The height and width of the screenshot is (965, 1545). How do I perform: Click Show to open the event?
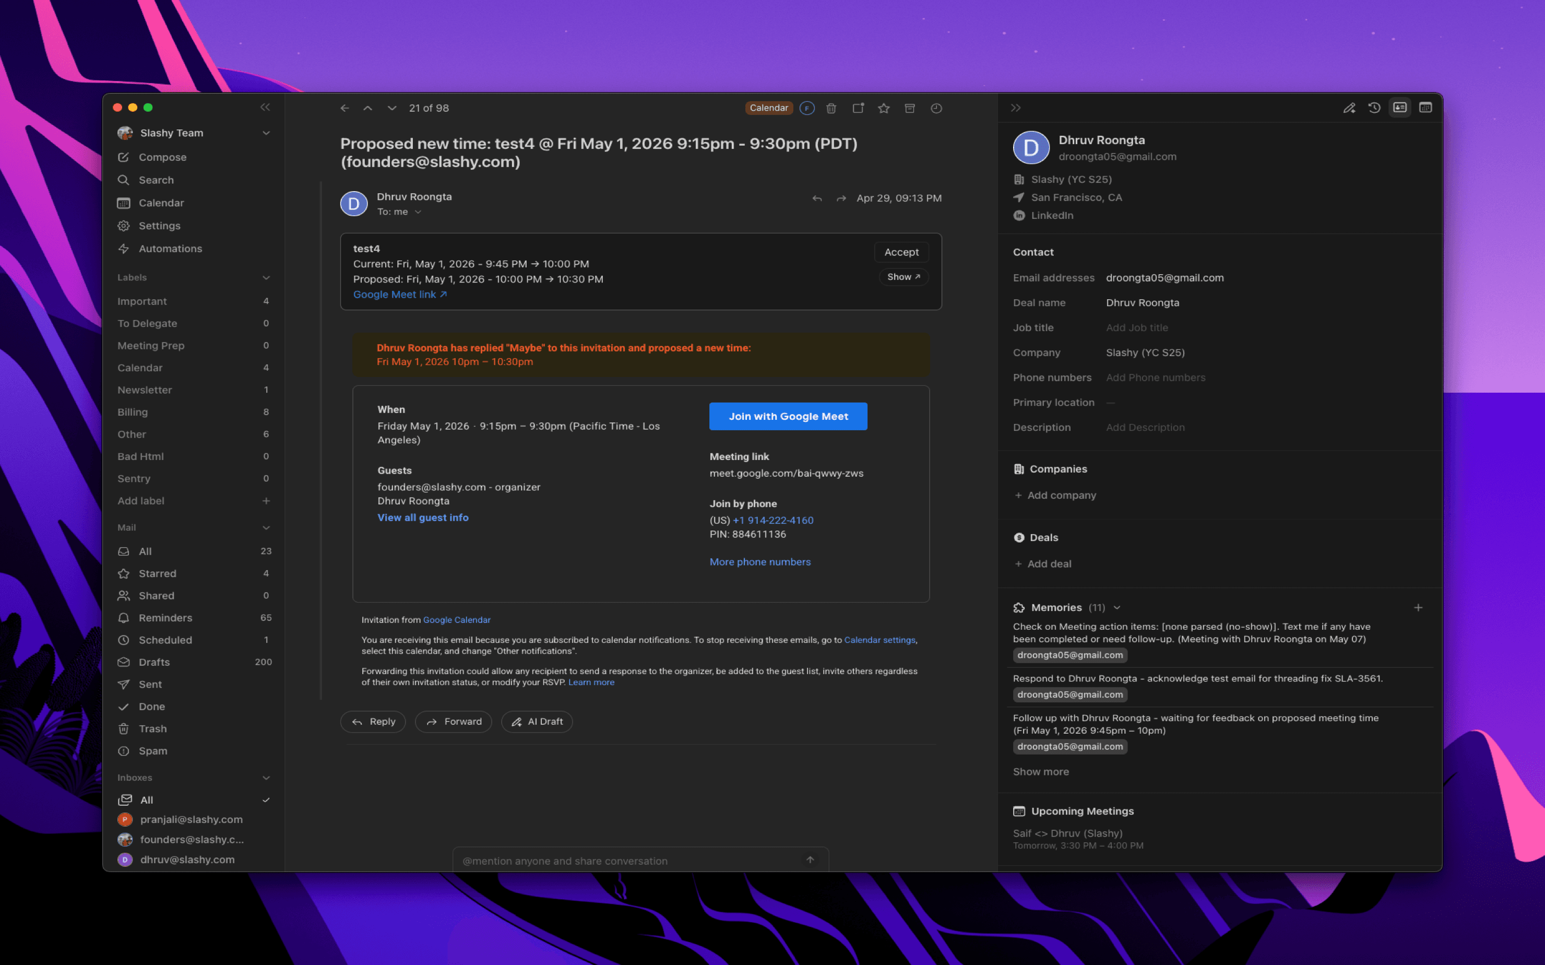pyautogui.click(x=904, y=277)
